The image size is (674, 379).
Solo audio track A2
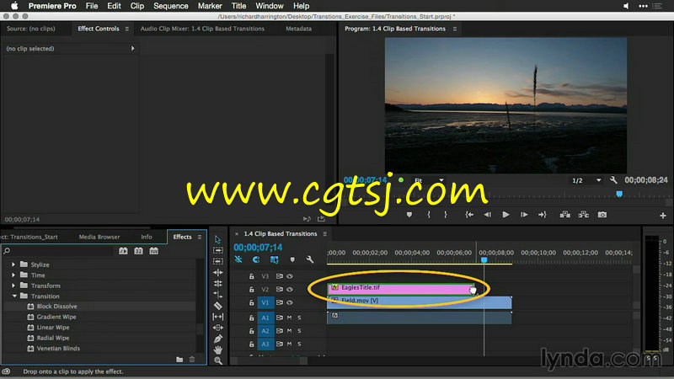(x=299, y=331)
